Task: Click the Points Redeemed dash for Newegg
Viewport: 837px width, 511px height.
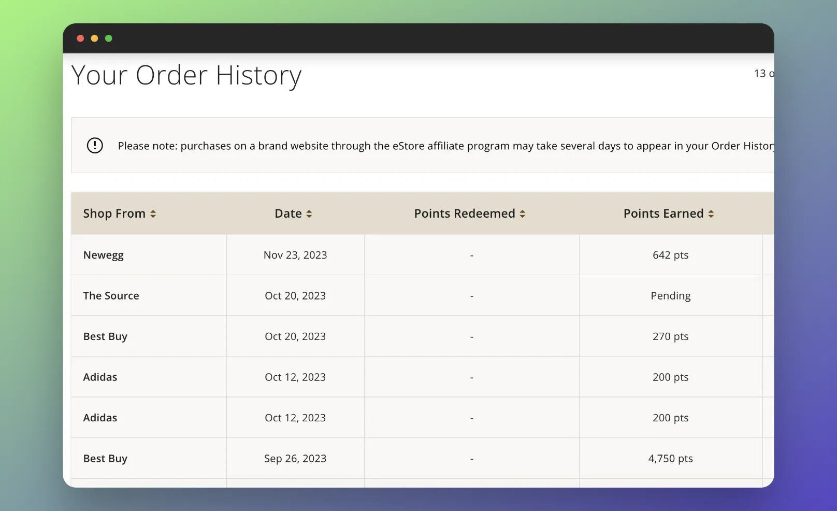Action: click(x=472, y=255)
